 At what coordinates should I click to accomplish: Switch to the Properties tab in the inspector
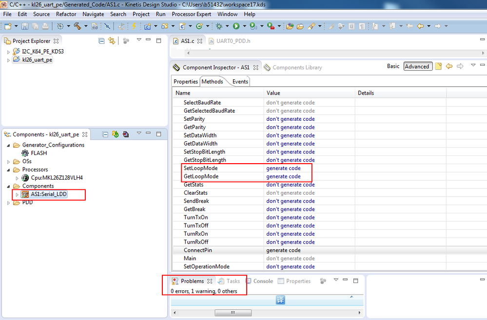pyautogui.click(x=185, y=81)
